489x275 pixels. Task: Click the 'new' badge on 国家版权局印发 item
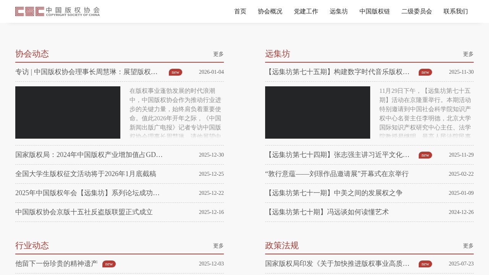click(425, 264)
